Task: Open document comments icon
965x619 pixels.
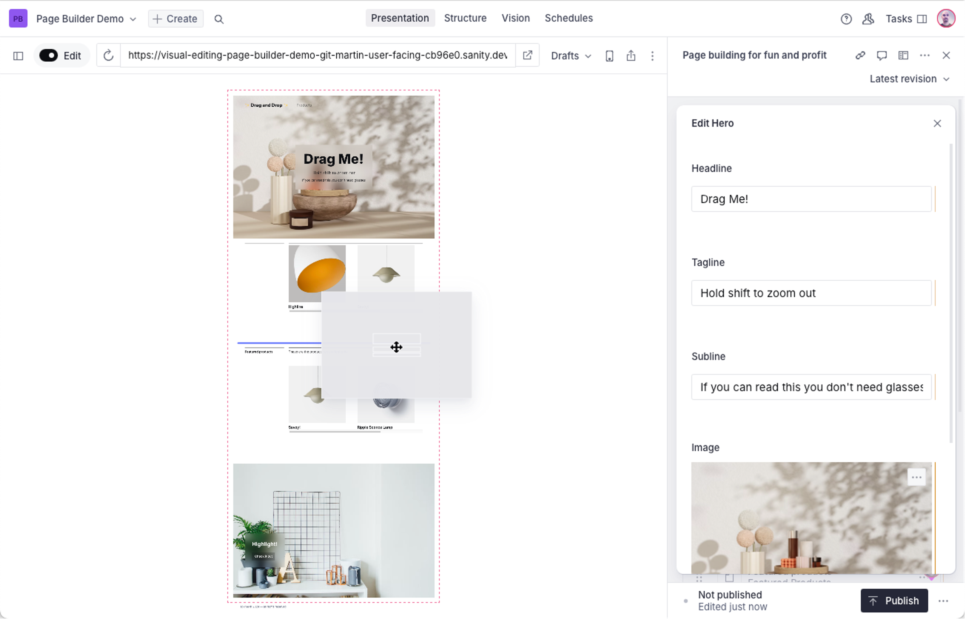Action: pyautogui.click(x=882, y=56)
